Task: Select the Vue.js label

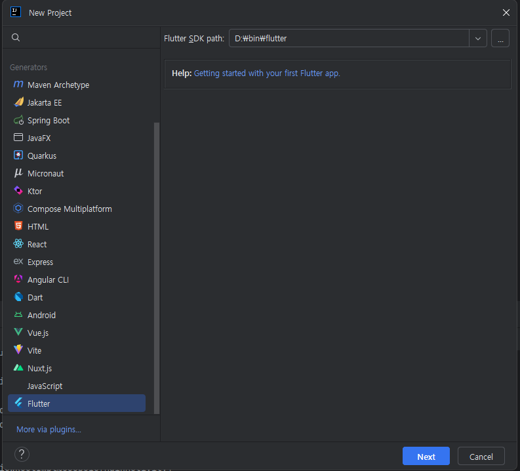Action: [x=38, y=333]
